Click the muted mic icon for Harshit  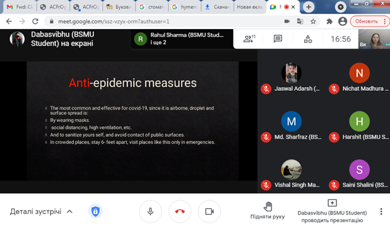[x=334, y=138]
